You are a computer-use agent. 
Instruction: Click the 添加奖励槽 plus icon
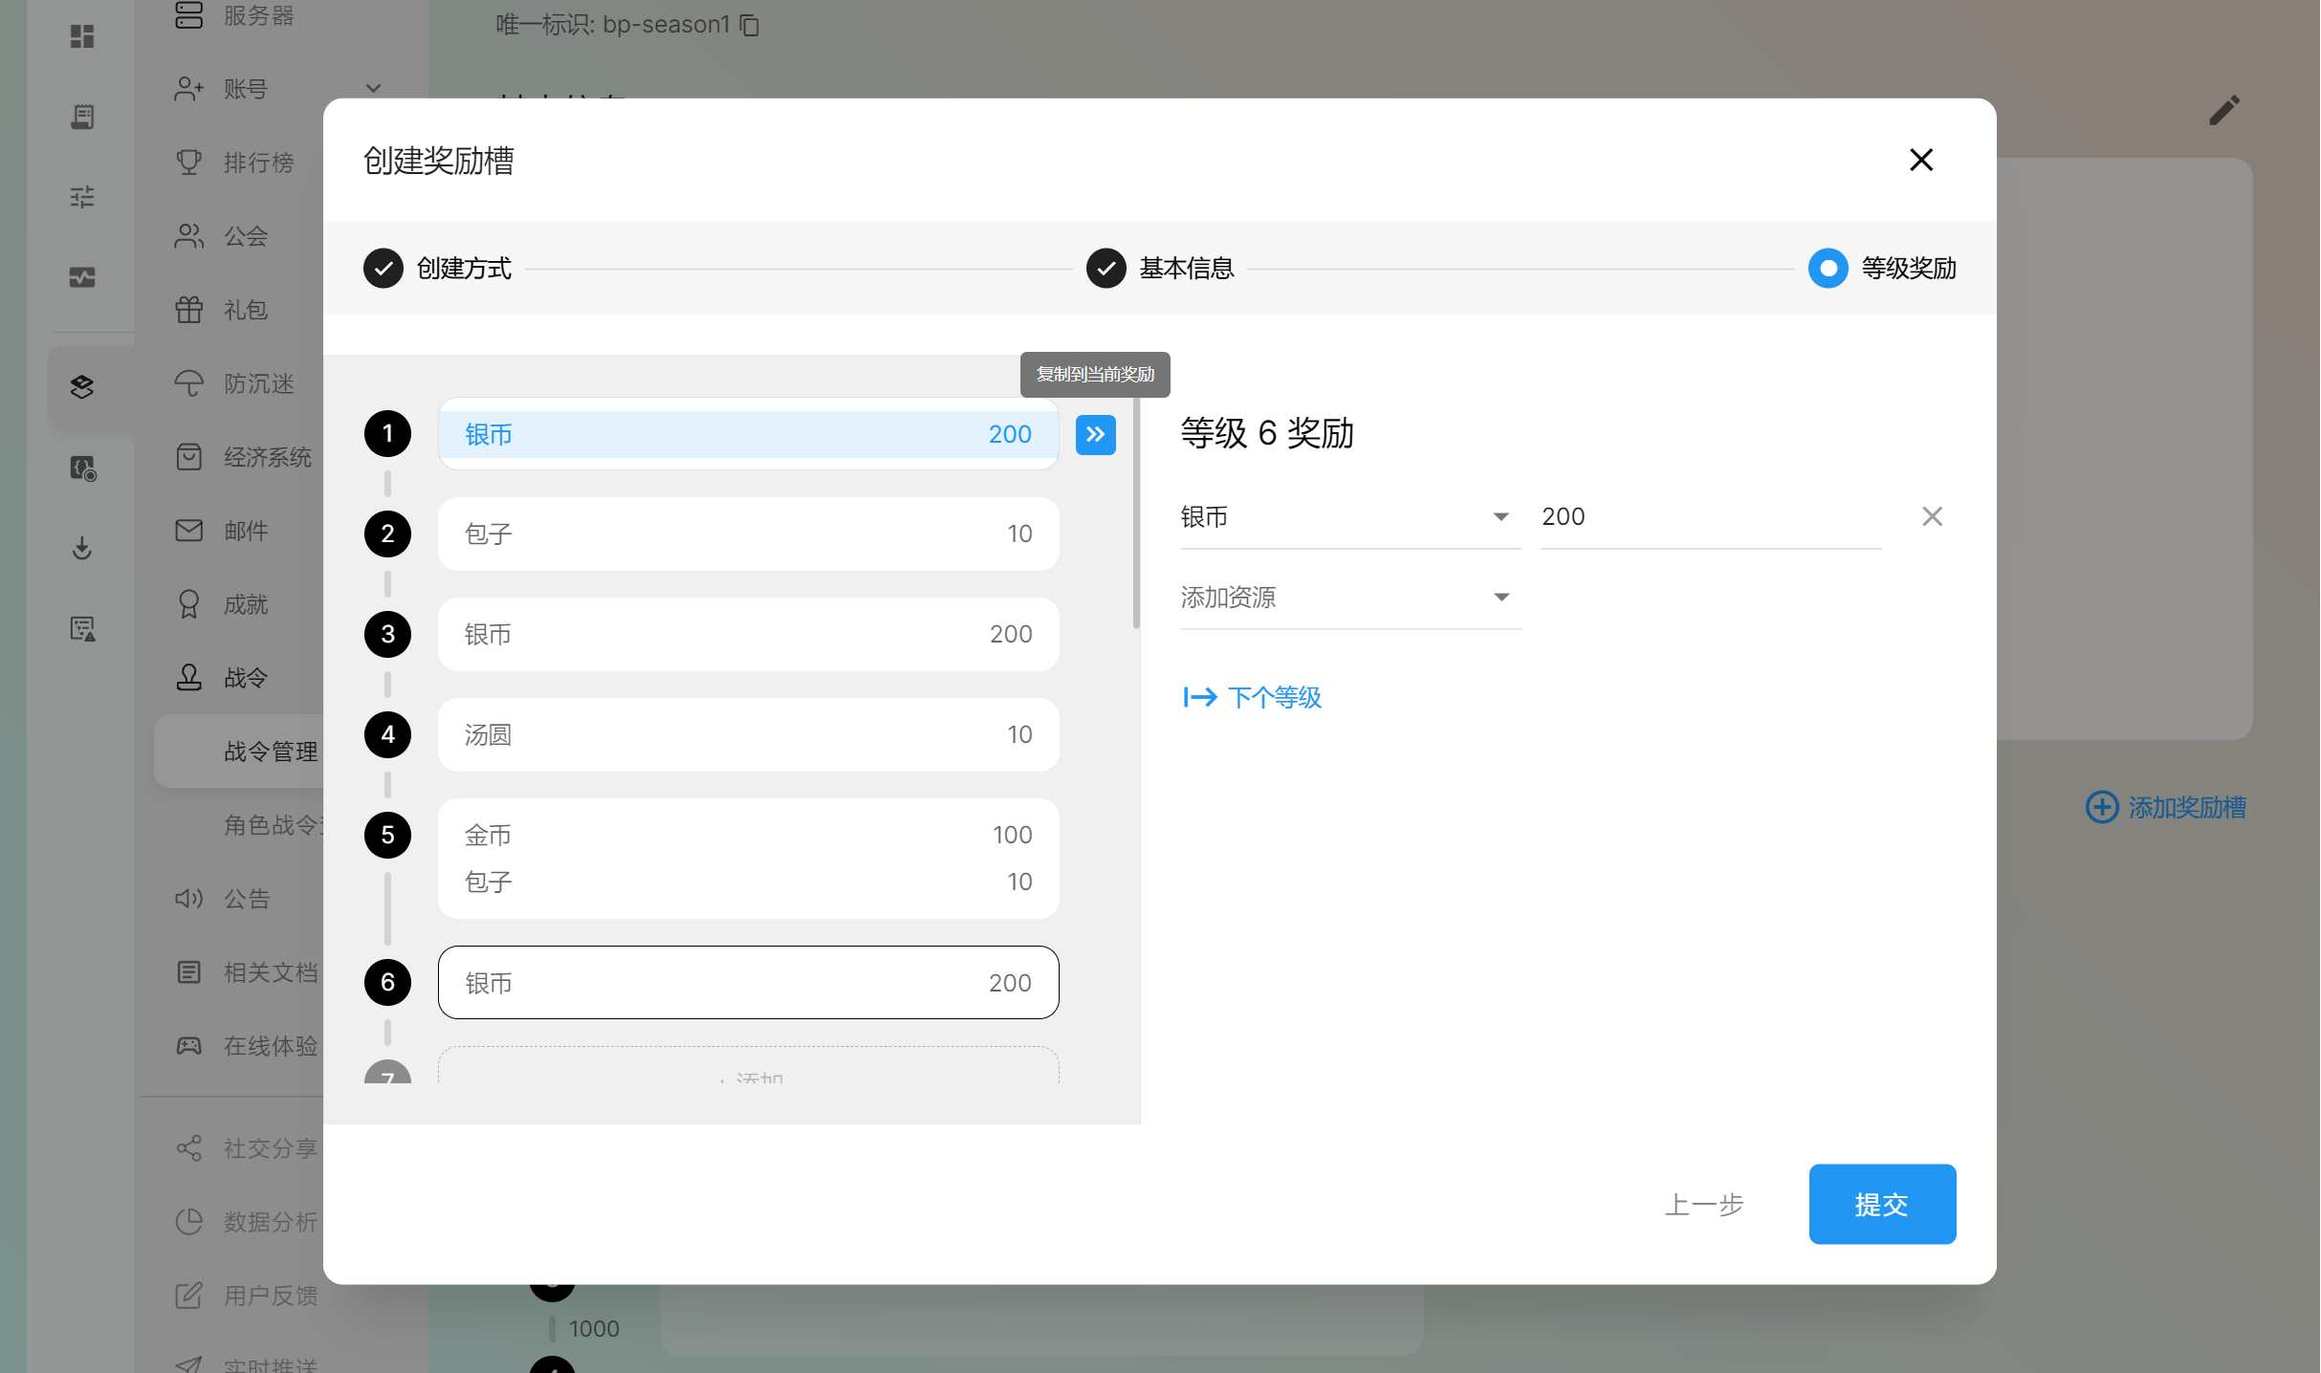pyautogui.click(x=2101, y=807)
